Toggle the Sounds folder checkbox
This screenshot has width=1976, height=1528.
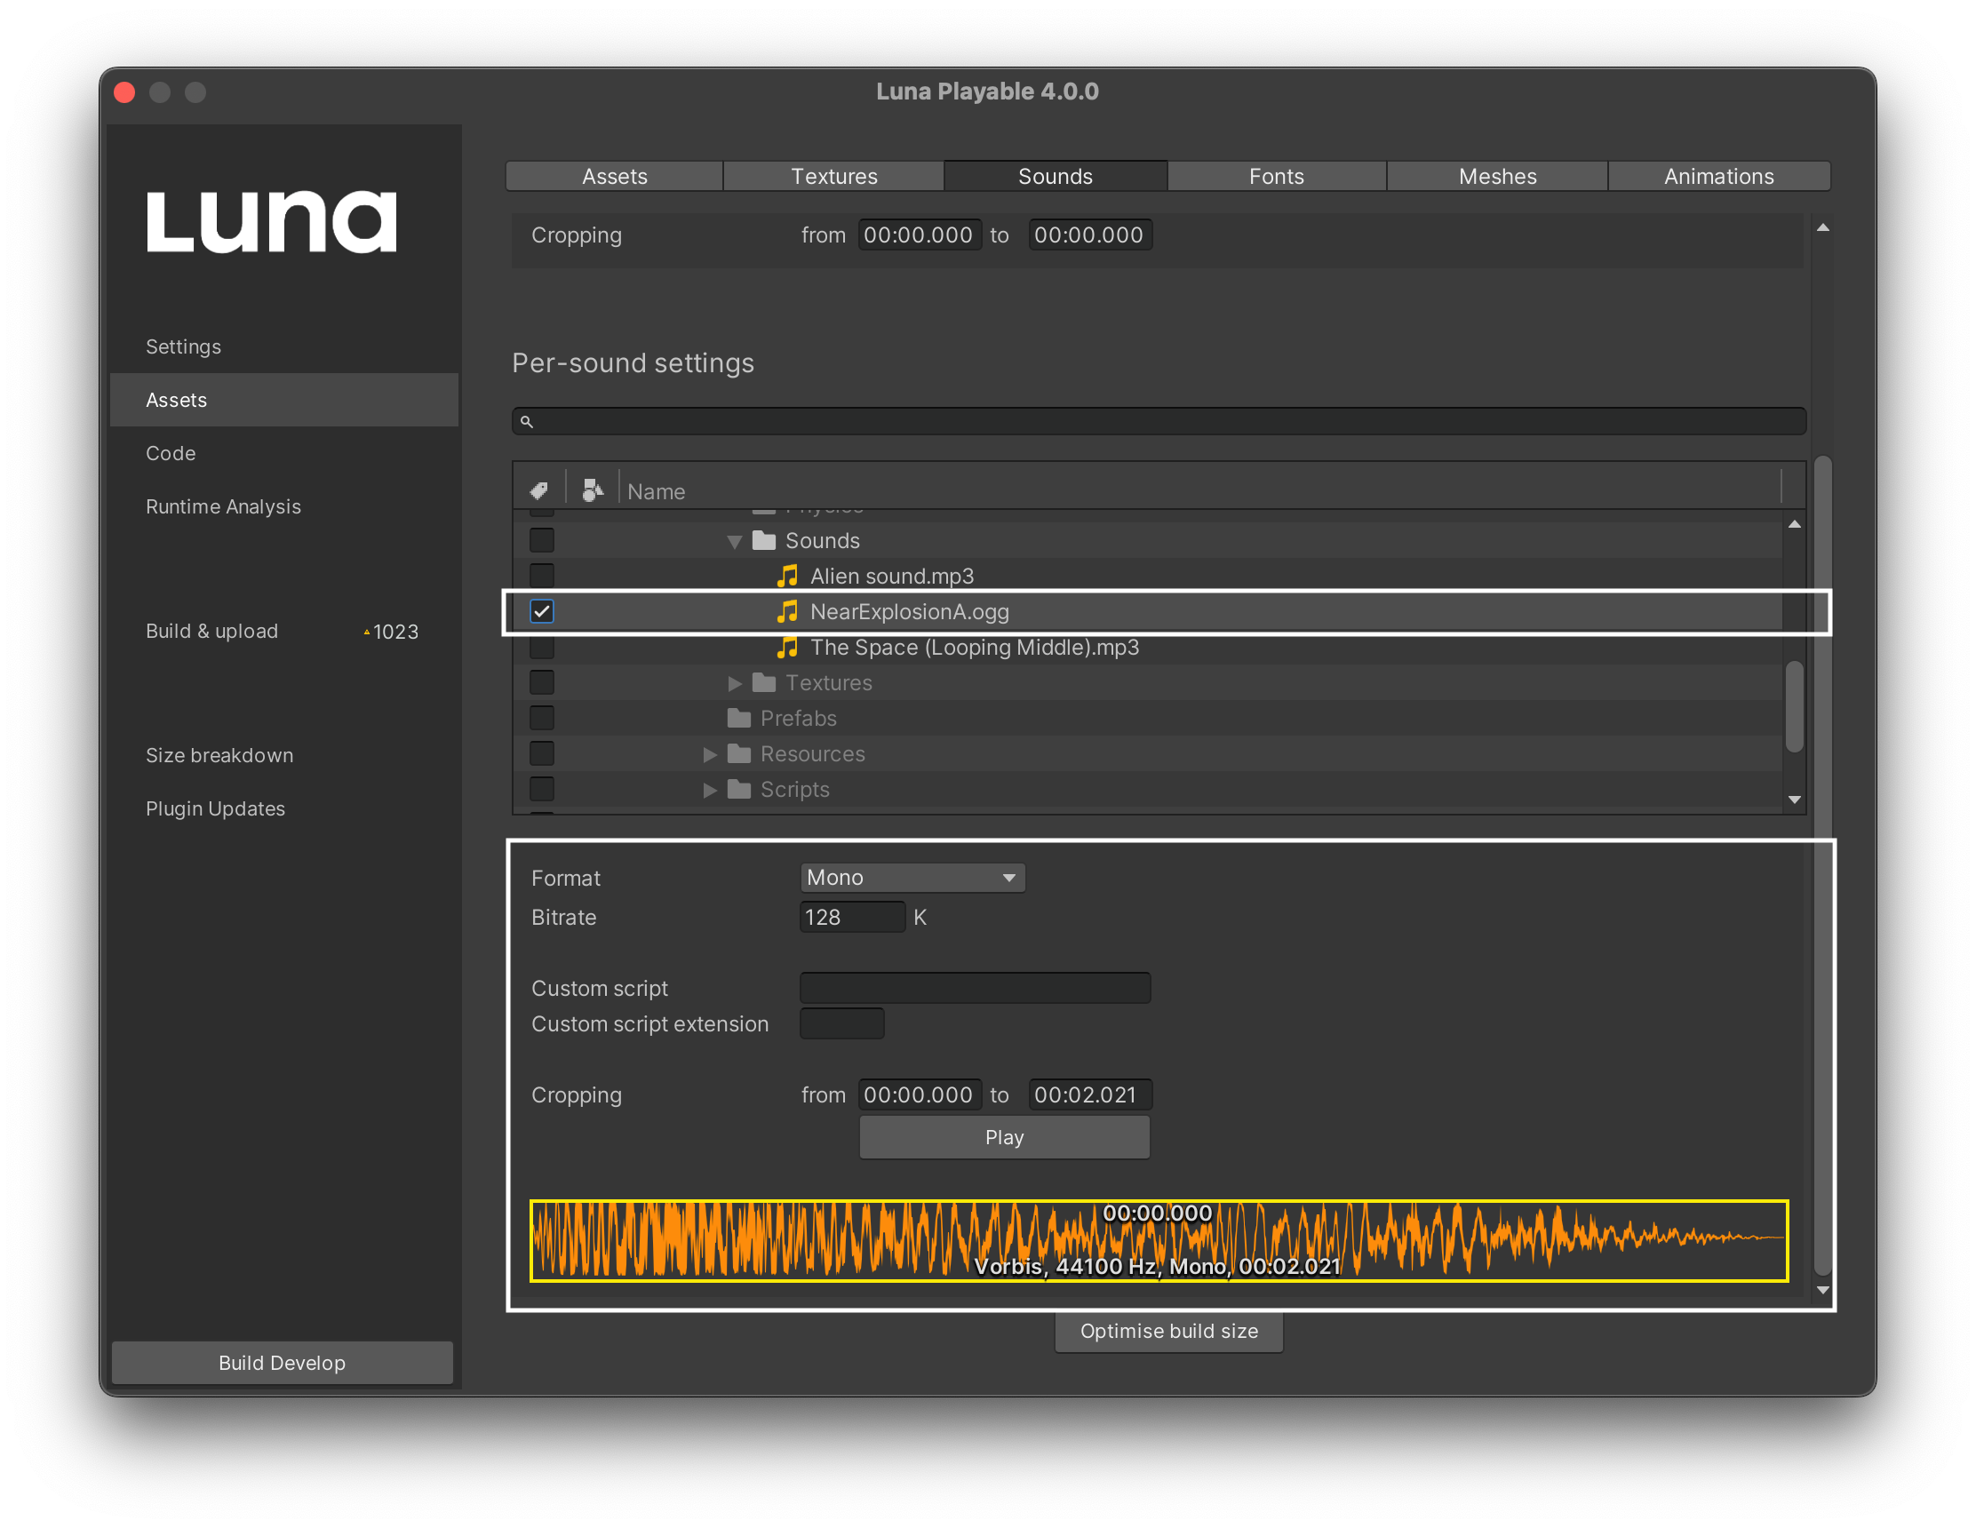(x=542, y=540)
